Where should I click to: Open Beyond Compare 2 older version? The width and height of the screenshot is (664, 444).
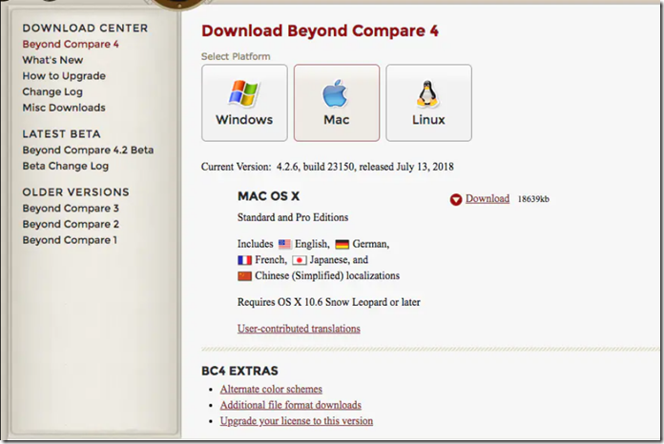[71, 224]
